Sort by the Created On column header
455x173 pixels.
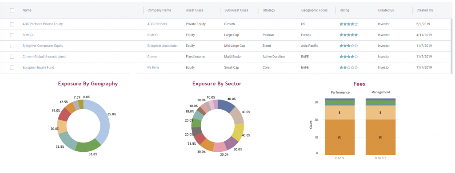point(424,10)
